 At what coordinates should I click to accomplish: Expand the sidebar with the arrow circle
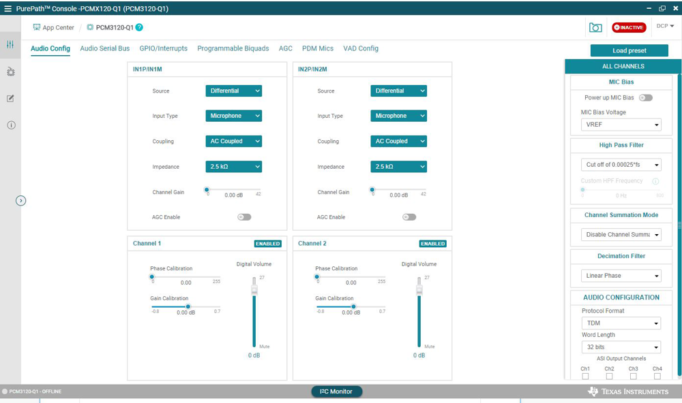(20, 201)
